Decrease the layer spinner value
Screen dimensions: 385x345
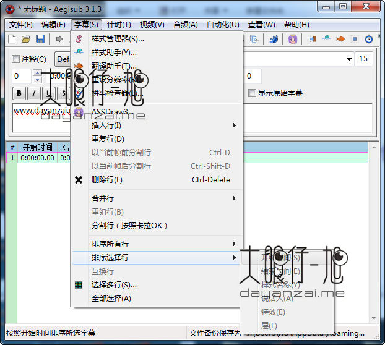pyautogui.click(x=37, y=80)
